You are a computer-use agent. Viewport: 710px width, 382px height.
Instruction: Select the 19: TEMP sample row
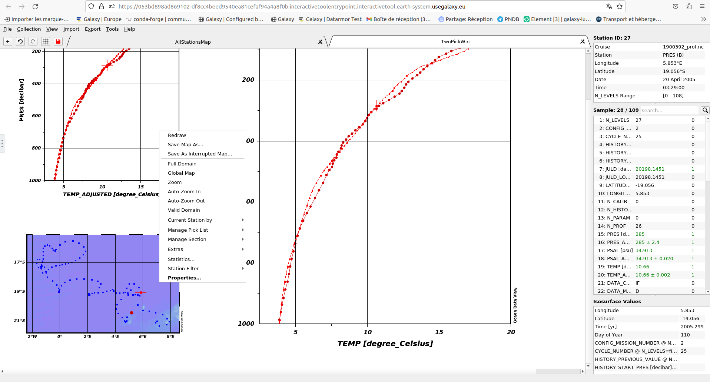[x=649, y=267]
